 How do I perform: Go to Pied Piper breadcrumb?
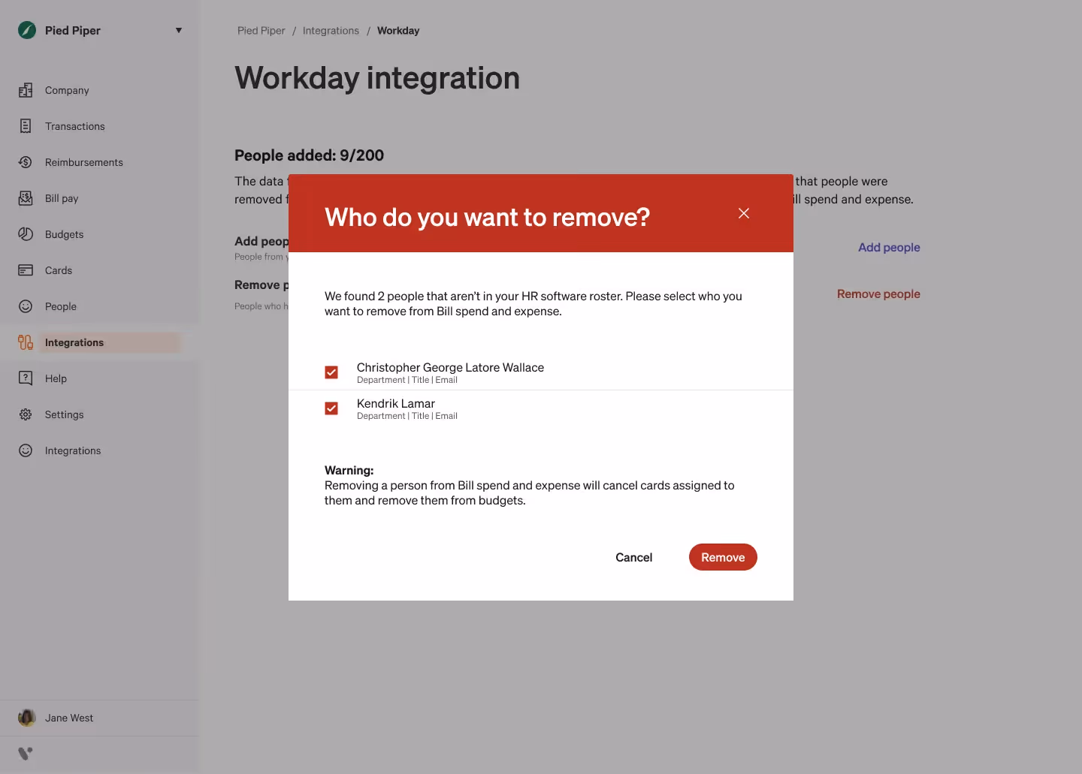261,31
